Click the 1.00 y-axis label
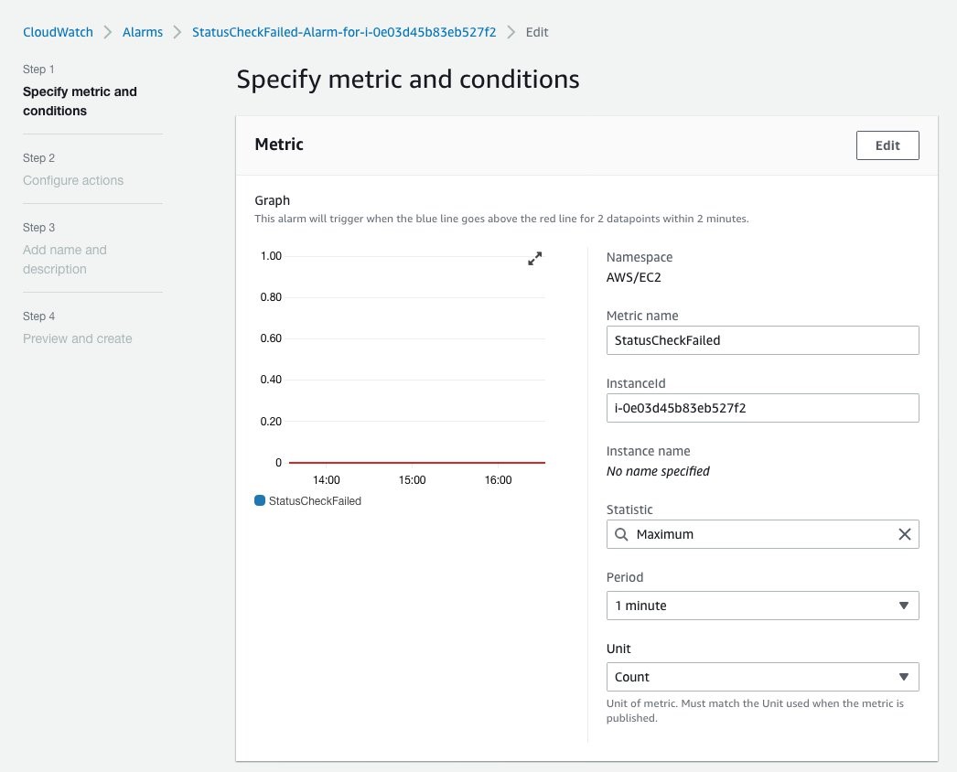This screenshot has width=957, height=772. click(271, 256)
